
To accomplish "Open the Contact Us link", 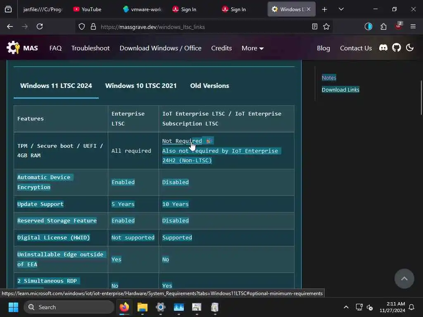I will [x=356, y=48].
